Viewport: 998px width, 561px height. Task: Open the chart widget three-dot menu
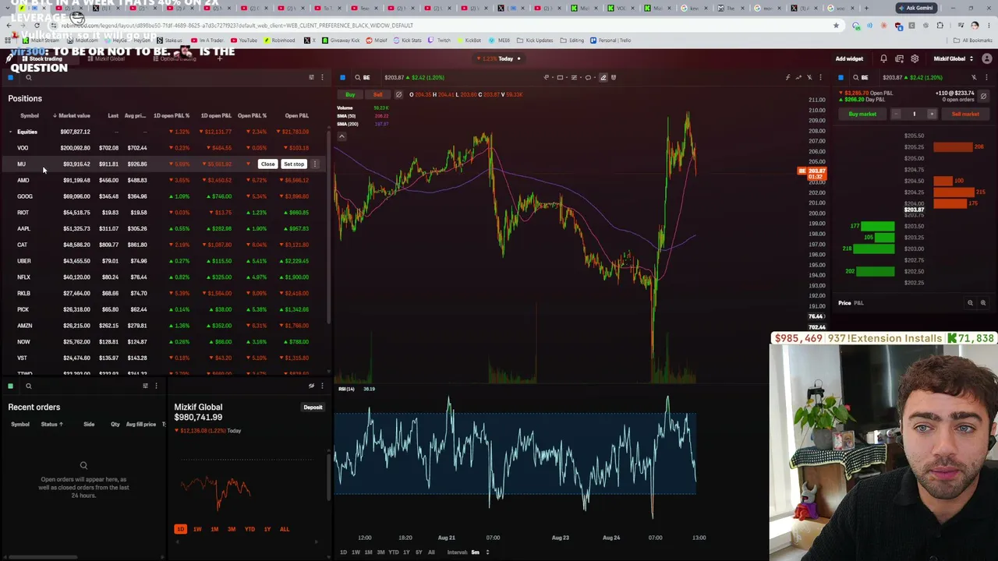click(820, 77)
